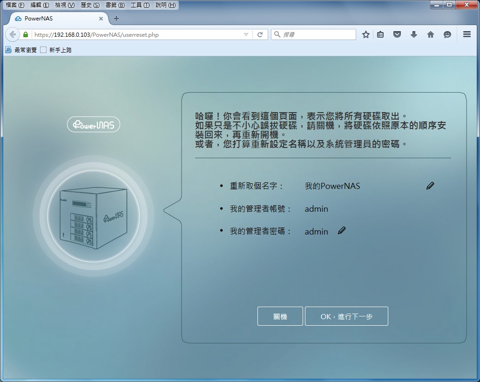The height and width of the screenshot is (382, 480).
Task: Open the hamburger menu icon
Action: tap(467, 34)
